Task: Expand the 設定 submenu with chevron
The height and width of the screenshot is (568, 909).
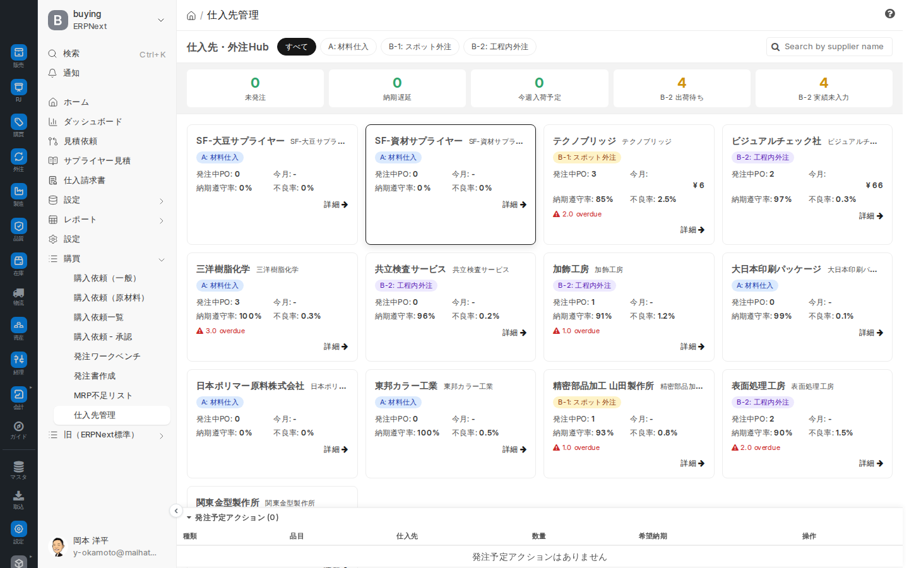Action: 162,201
